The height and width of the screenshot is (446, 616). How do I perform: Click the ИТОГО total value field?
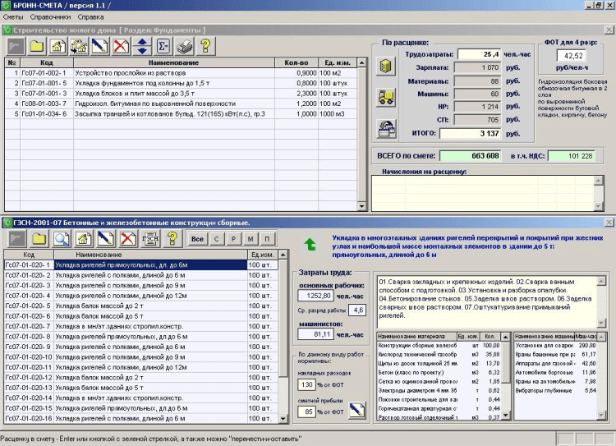[471, 134]
